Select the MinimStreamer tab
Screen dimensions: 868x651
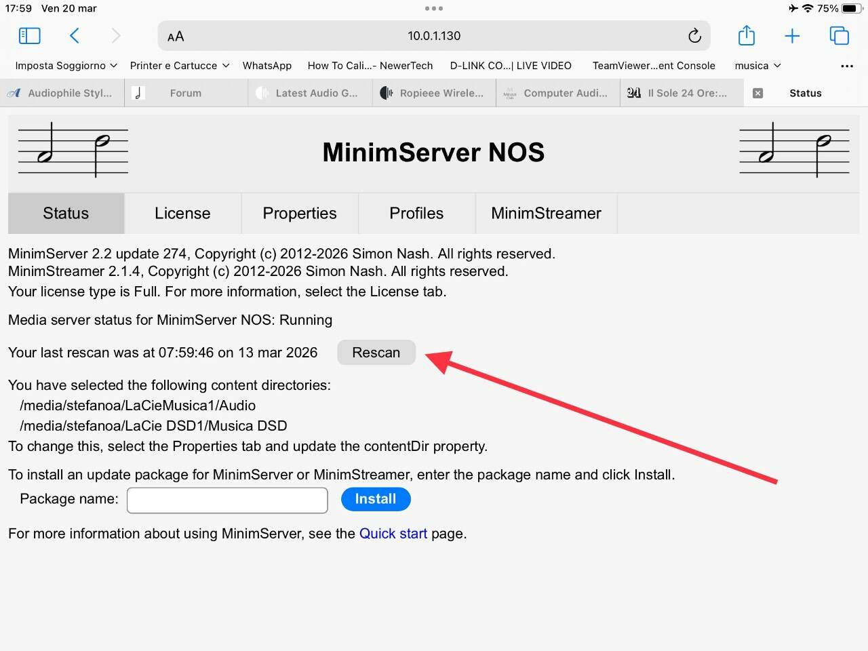[546, 214]
